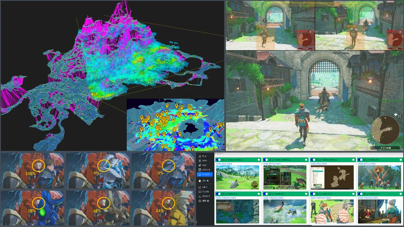Open settings gear for GAME_CONSOLE_A agent
Screen dimensions: 404x227
coord(223,160)
